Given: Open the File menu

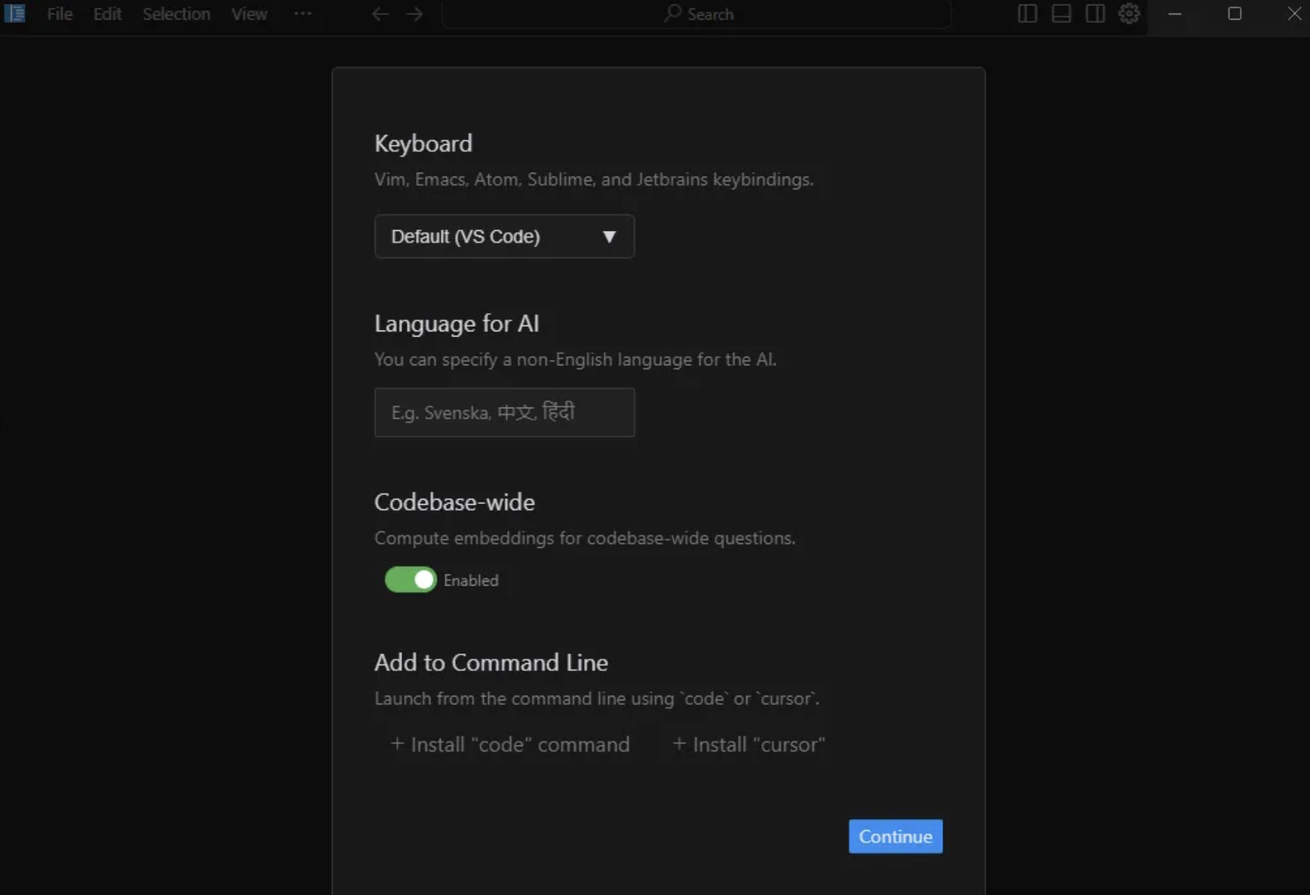Looking at the screenshot, I should click(60, 14).
